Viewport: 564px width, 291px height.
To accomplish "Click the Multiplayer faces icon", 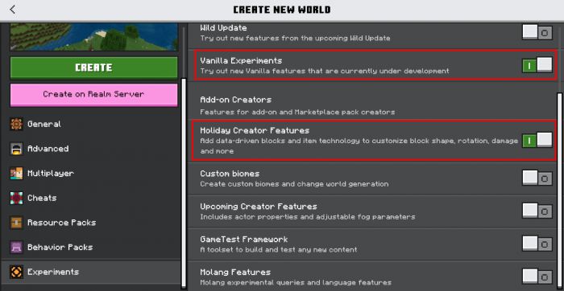I will [17, 174].
